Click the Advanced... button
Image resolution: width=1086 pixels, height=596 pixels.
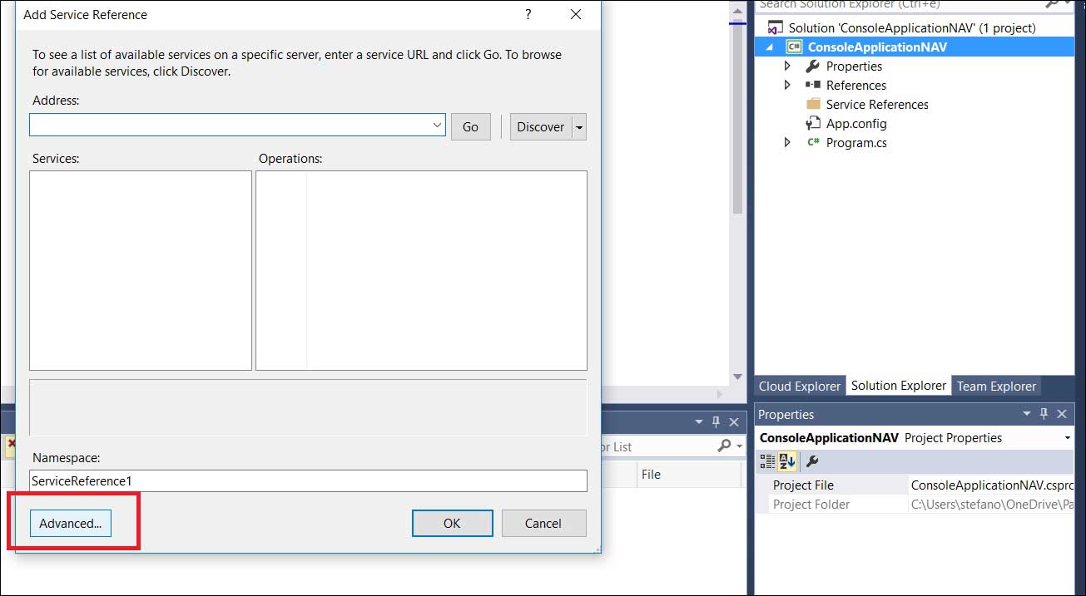(71, 523)
